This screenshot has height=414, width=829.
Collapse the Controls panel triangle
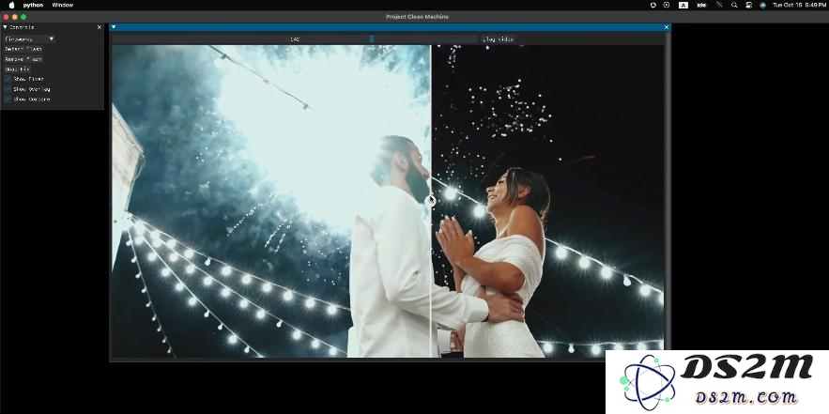(6, 27)
